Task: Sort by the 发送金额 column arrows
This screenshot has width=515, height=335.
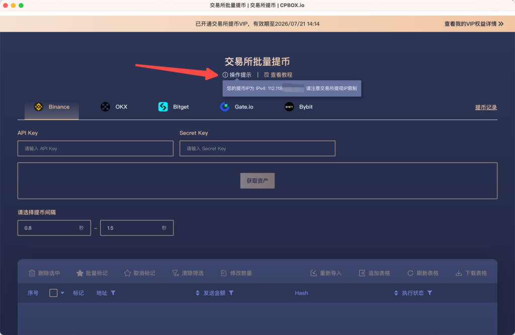Action: 198,293
